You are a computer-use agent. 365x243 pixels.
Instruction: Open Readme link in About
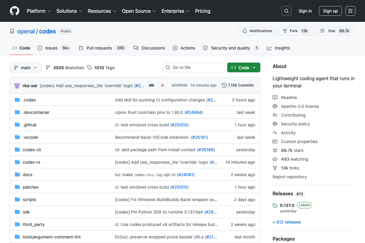coord(285,98)
